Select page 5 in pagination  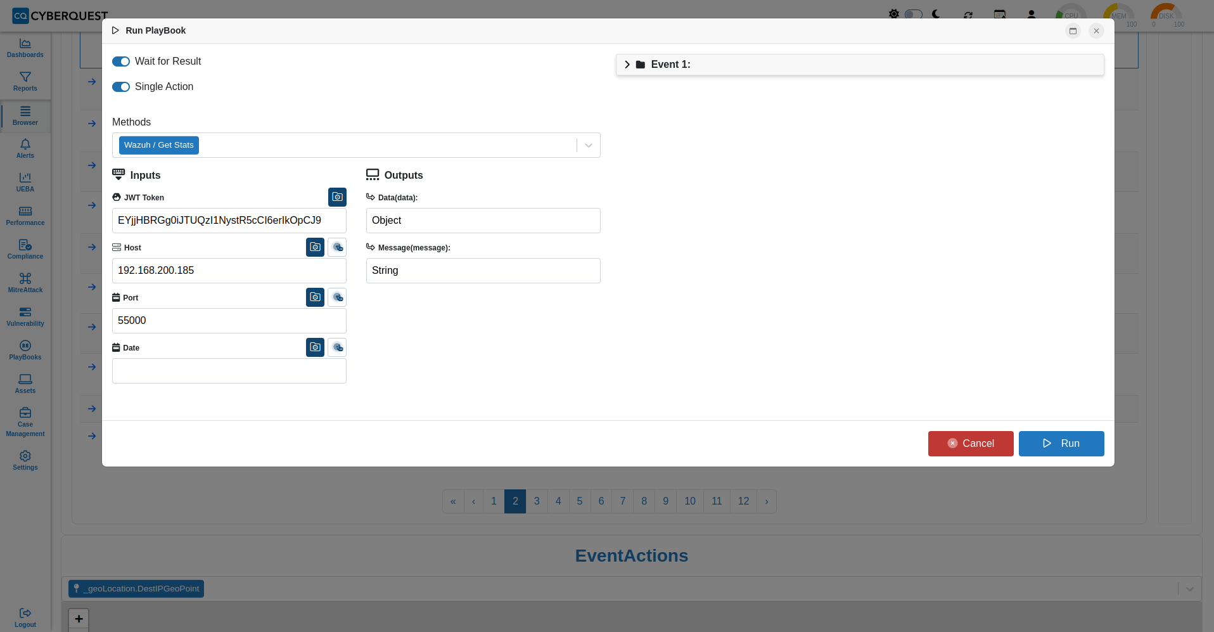(x=580, y=501)
